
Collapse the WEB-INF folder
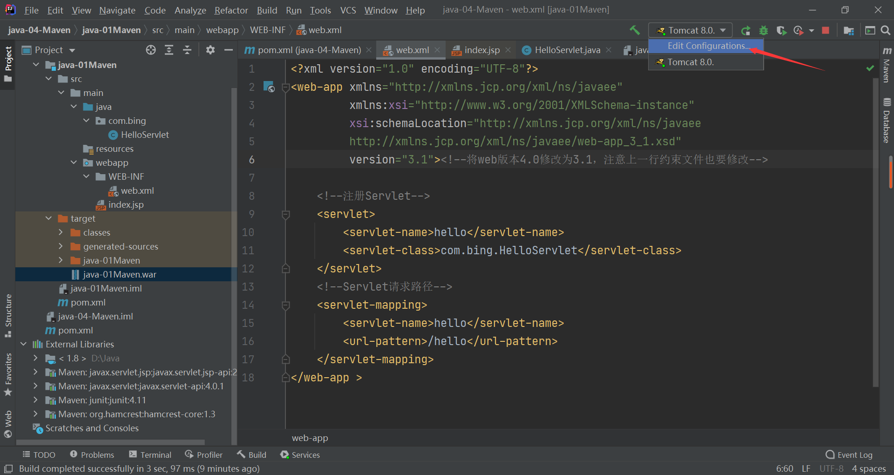click(86, 176)
